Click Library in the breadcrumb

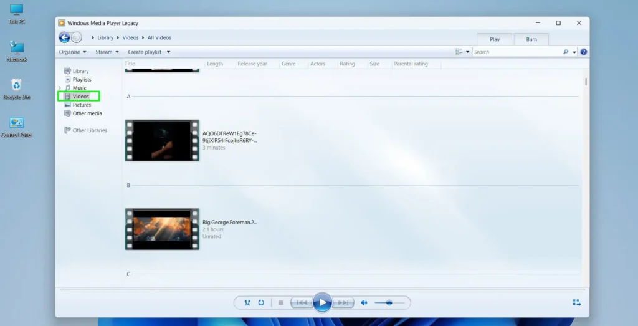pos(105,37)
